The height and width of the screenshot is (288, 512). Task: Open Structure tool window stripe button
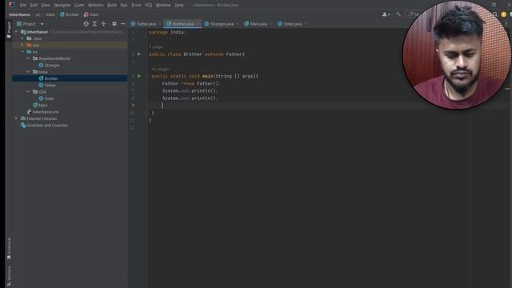(9, 276)
